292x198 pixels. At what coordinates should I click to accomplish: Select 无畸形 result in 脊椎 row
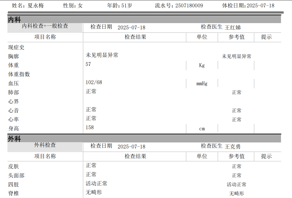tap(94, 192)
